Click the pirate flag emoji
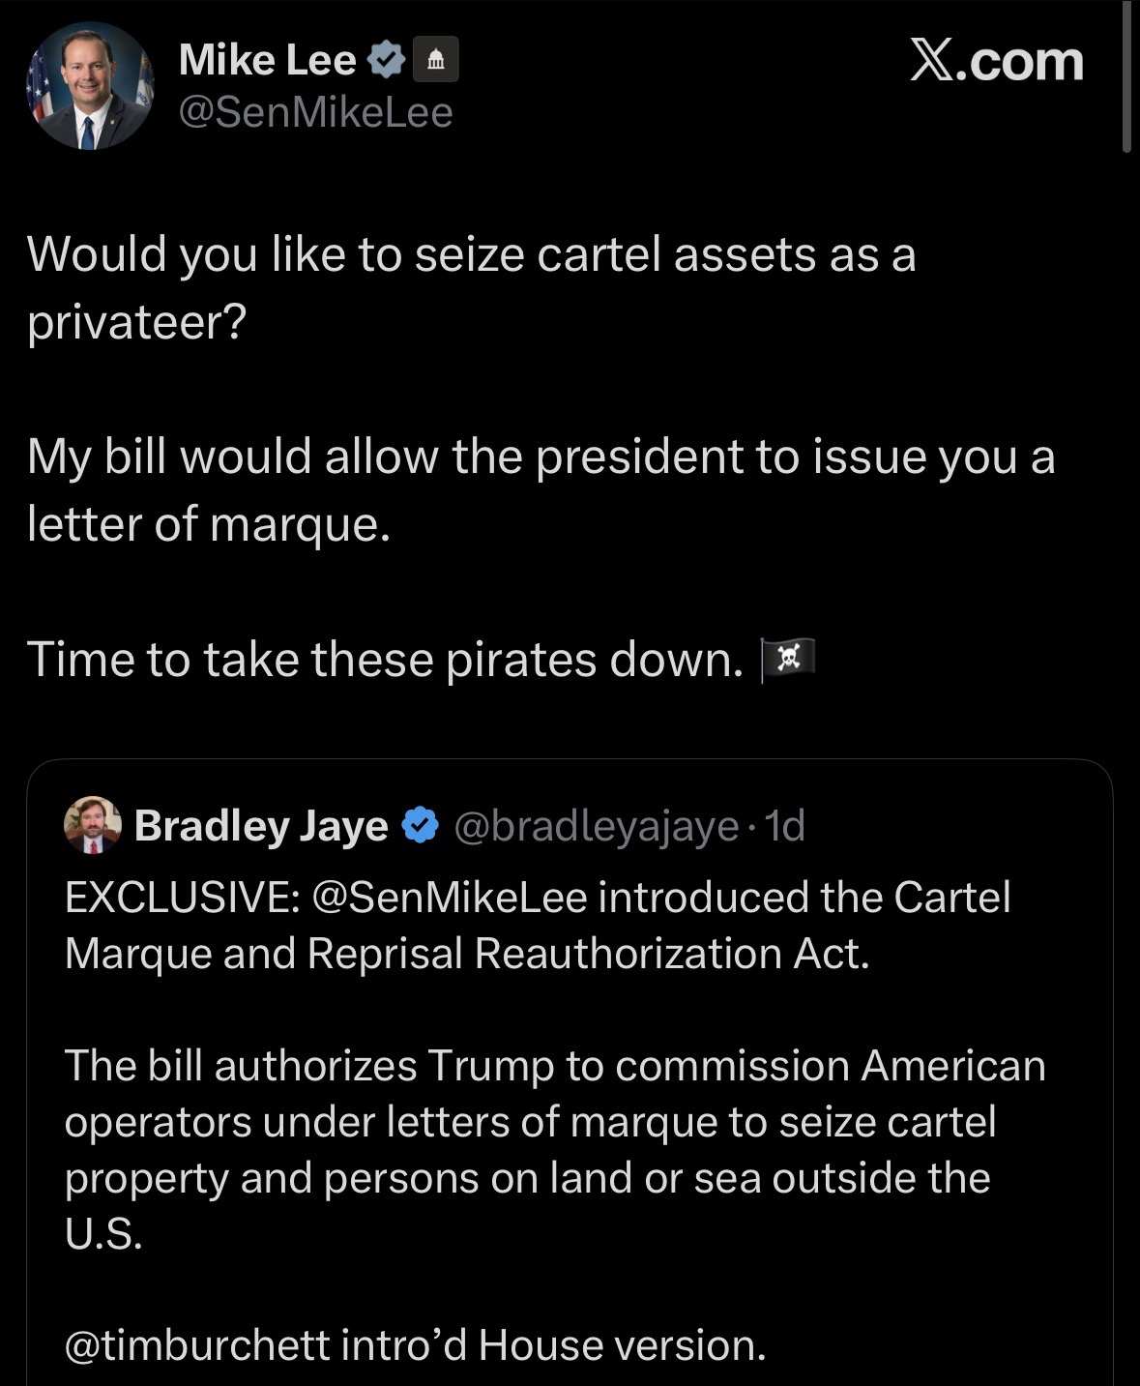 (788, 660)
